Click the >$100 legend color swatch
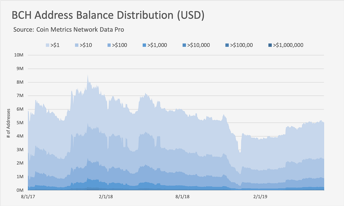The width and height of the screenshot is (344, 206). [x=109, y=45]
